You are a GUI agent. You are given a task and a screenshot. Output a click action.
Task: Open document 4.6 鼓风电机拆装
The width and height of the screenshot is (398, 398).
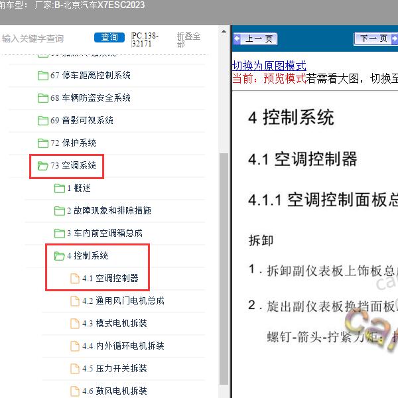(x=115, y=391)
